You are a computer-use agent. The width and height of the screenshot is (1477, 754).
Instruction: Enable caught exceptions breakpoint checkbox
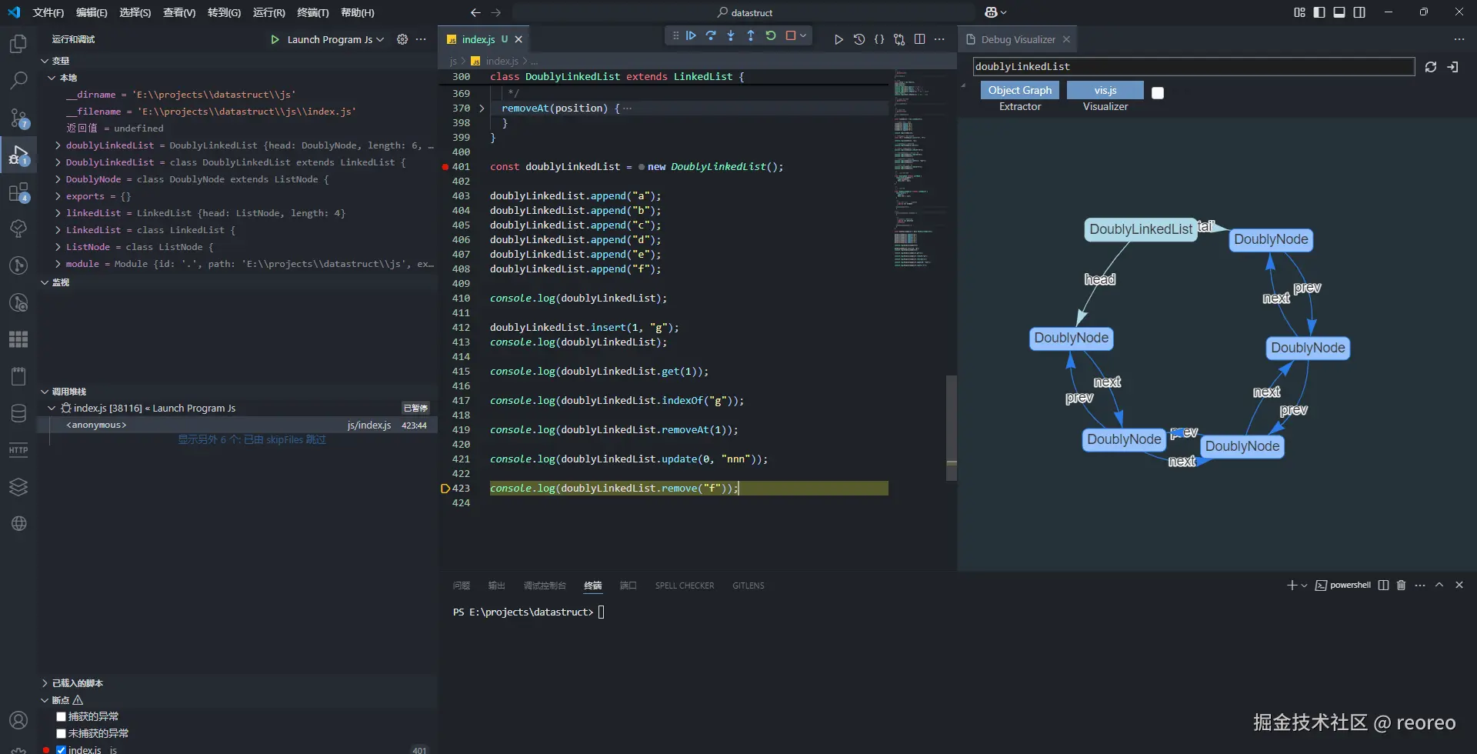[x=62, y=716]
